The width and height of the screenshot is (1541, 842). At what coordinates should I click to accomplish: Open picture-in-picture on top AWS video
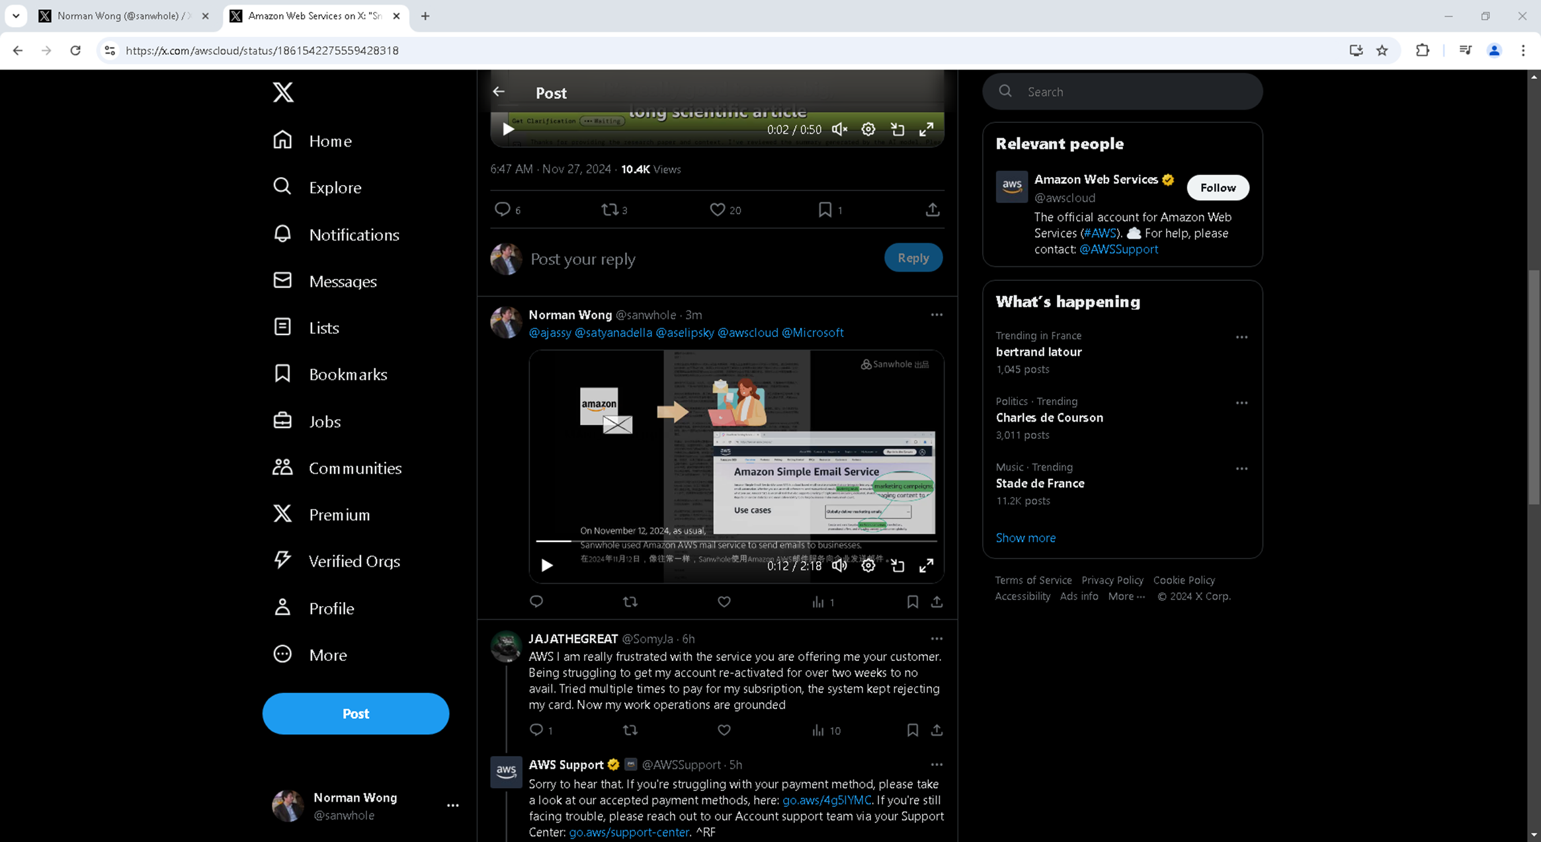point(897,130)
